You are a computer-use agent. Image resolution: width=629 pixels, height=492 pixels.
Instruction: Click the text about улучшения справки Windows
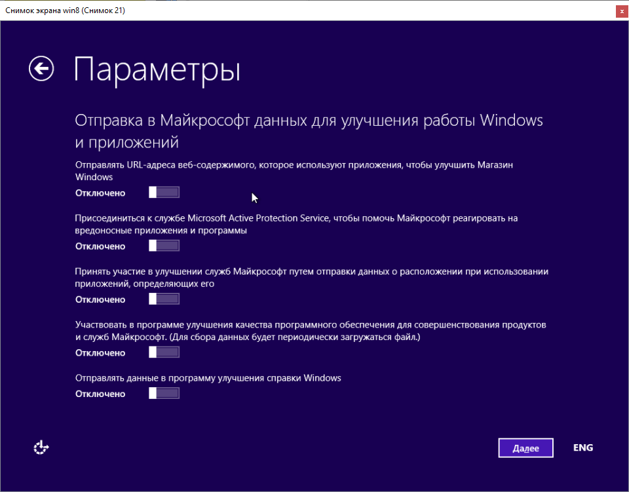[x=208, y=378]
